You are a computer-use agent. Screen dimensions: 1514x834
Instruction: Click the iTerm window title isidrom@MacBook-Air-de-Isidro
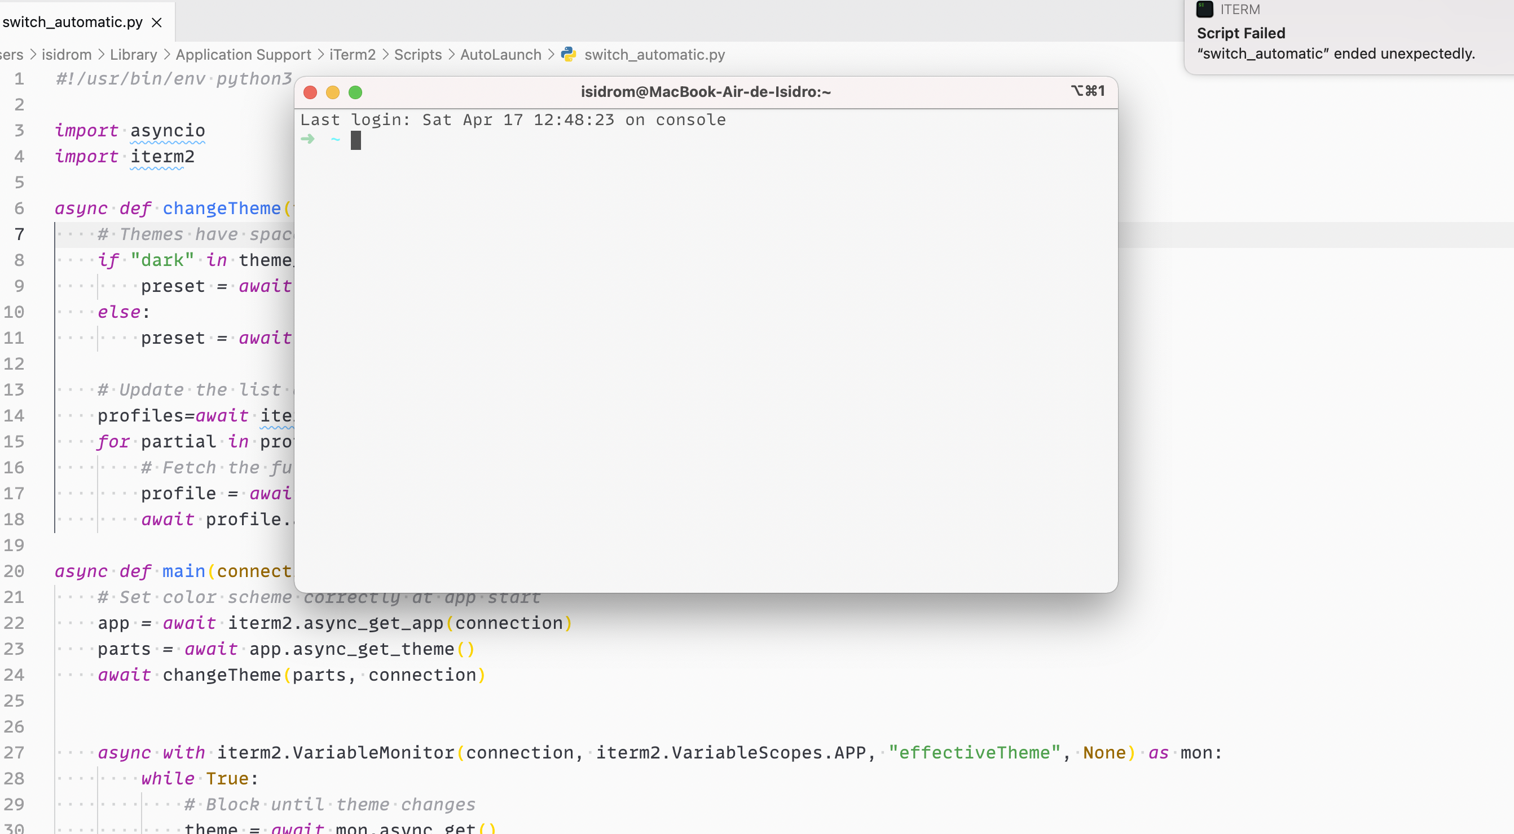click(706, 92)
